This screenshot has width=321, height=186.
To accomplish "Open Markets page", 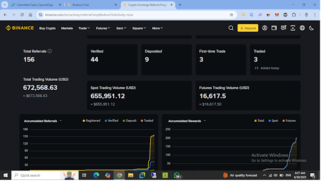I will pyautogui.click(x=67, y=28).
